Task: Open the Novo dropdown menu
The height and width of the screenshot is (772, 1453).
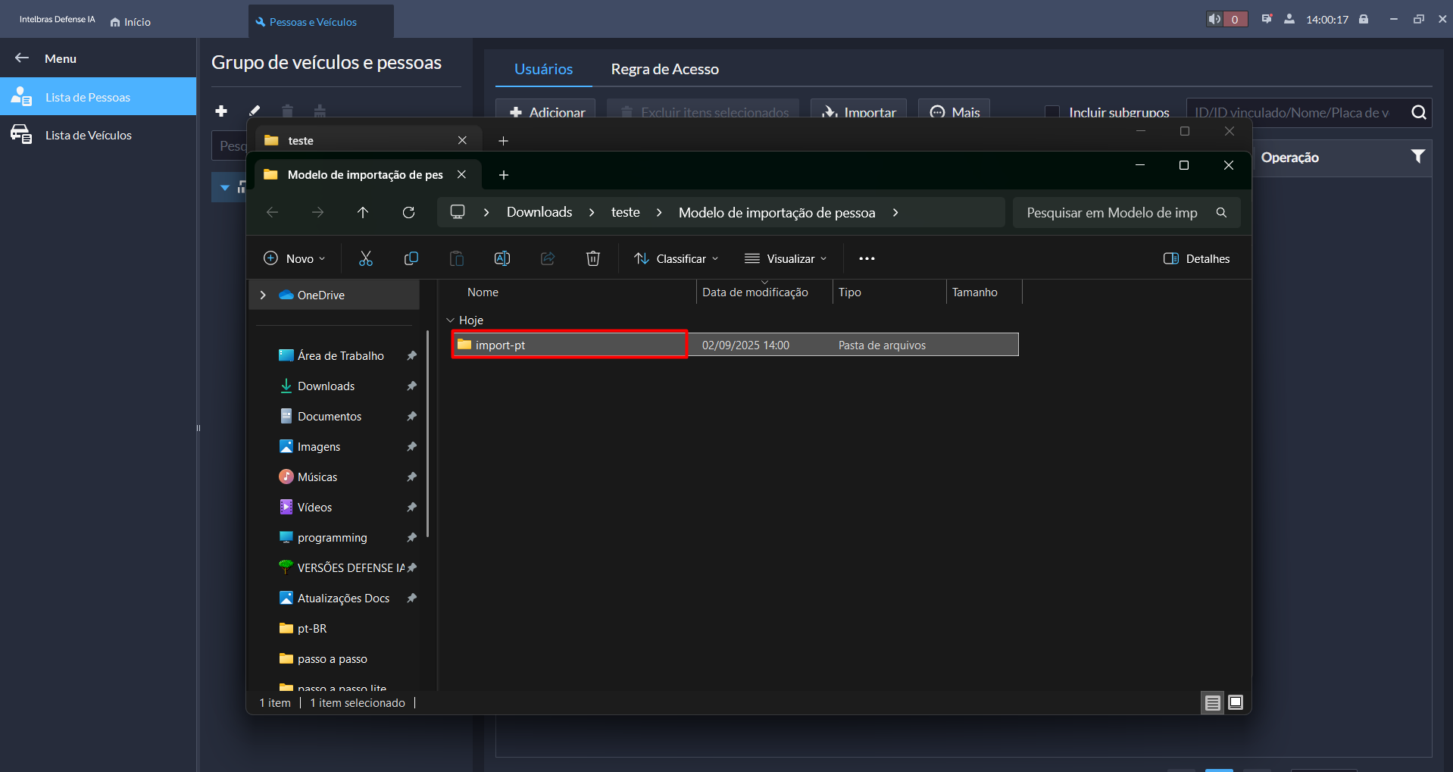Action: click(x=294, y=259)
